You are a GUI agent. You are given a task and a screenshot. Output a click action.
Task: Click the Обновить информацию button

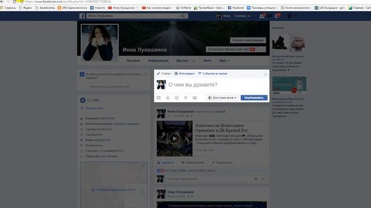coord(248,40)
